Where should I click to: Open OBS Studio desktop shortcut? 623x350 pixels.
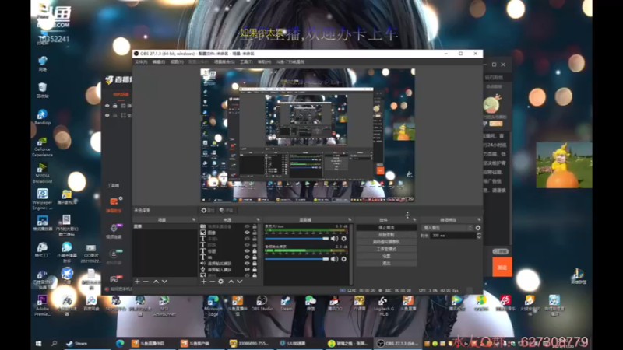click(262, 303)
